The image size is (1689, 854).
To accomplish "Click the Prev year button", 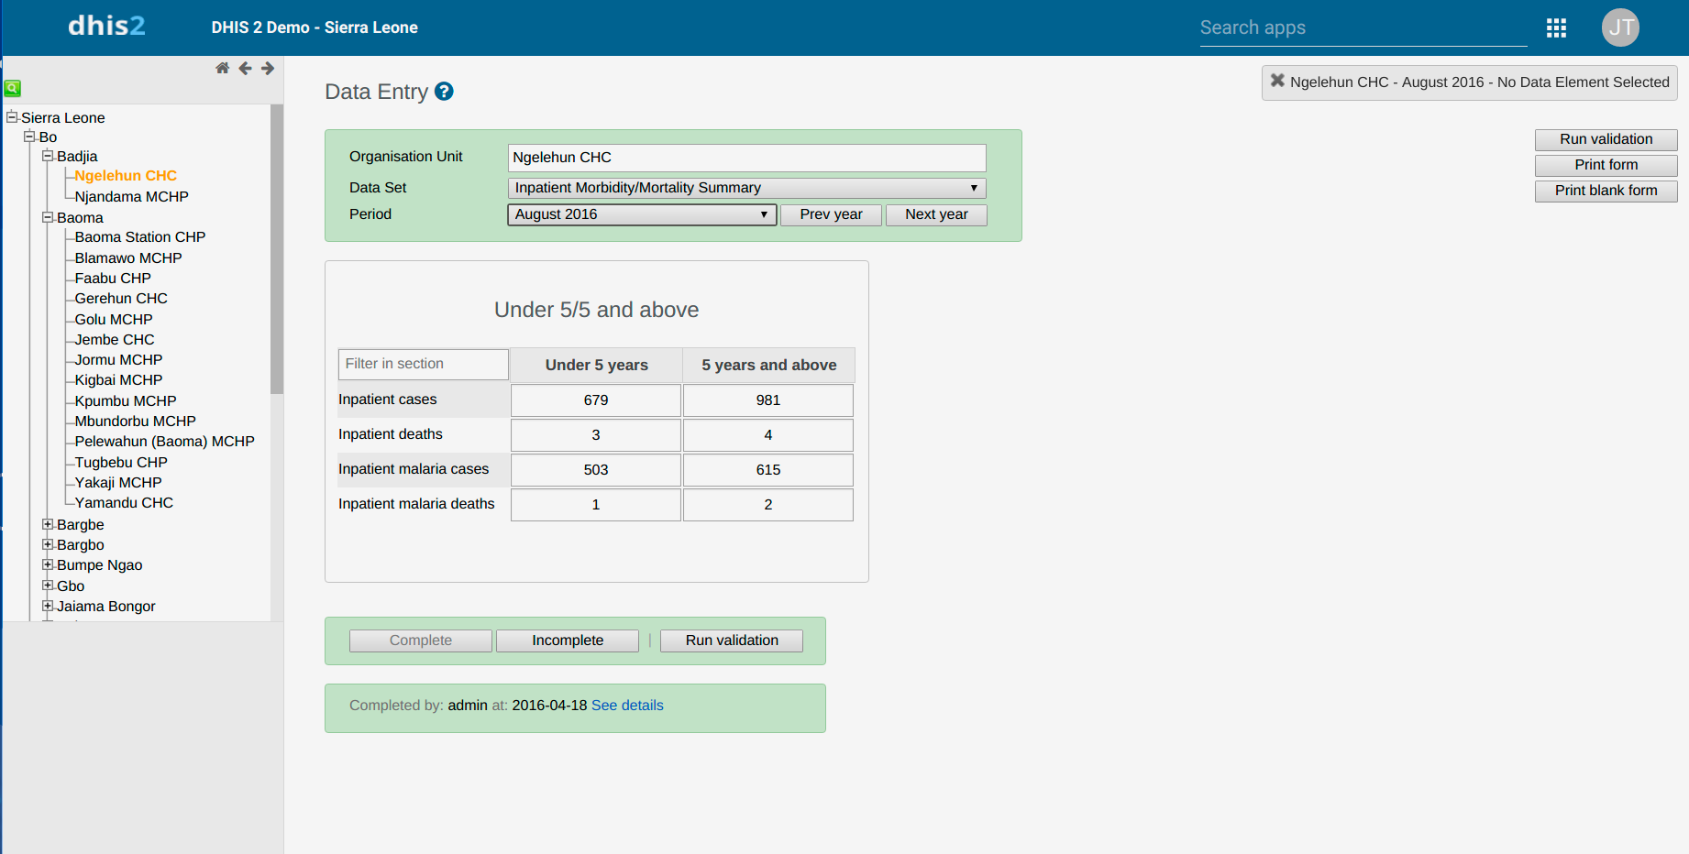I will point(831,214).
